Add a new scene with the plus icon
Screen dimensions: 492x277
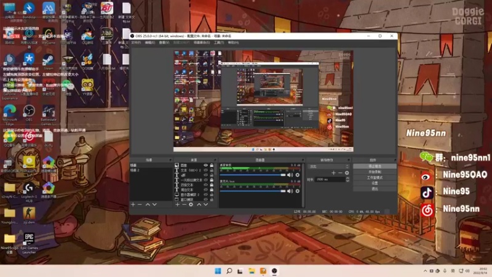click(133, 204)
